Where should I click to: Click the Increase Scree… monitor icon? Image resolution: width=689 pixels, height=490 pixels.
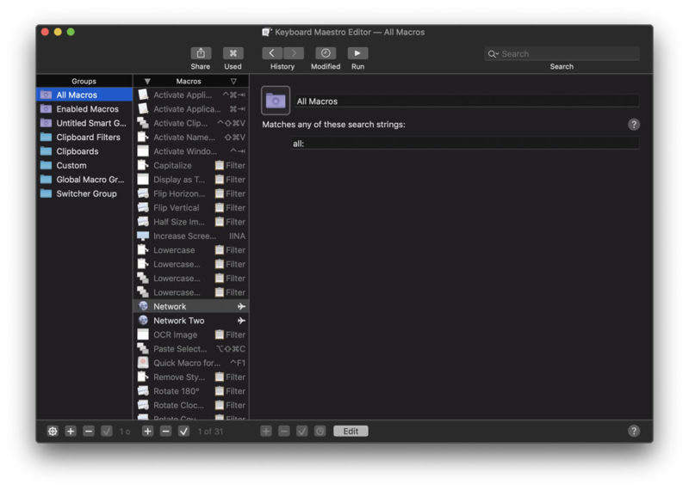(143, 236)
